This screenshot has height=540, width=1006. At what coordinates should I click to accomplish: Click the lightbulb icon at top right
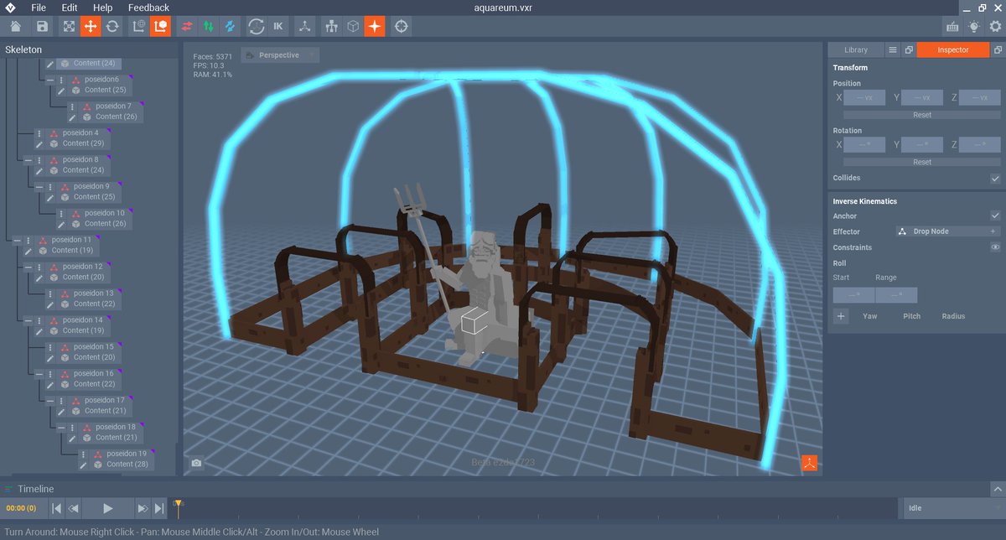pos(973,27)
